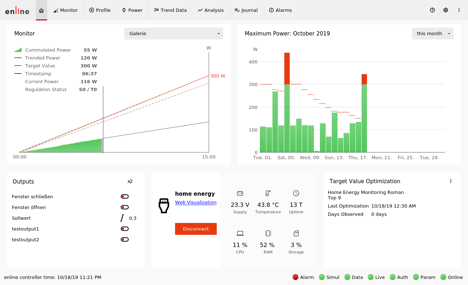Open the Web Visualization link

tap(196, 203)
